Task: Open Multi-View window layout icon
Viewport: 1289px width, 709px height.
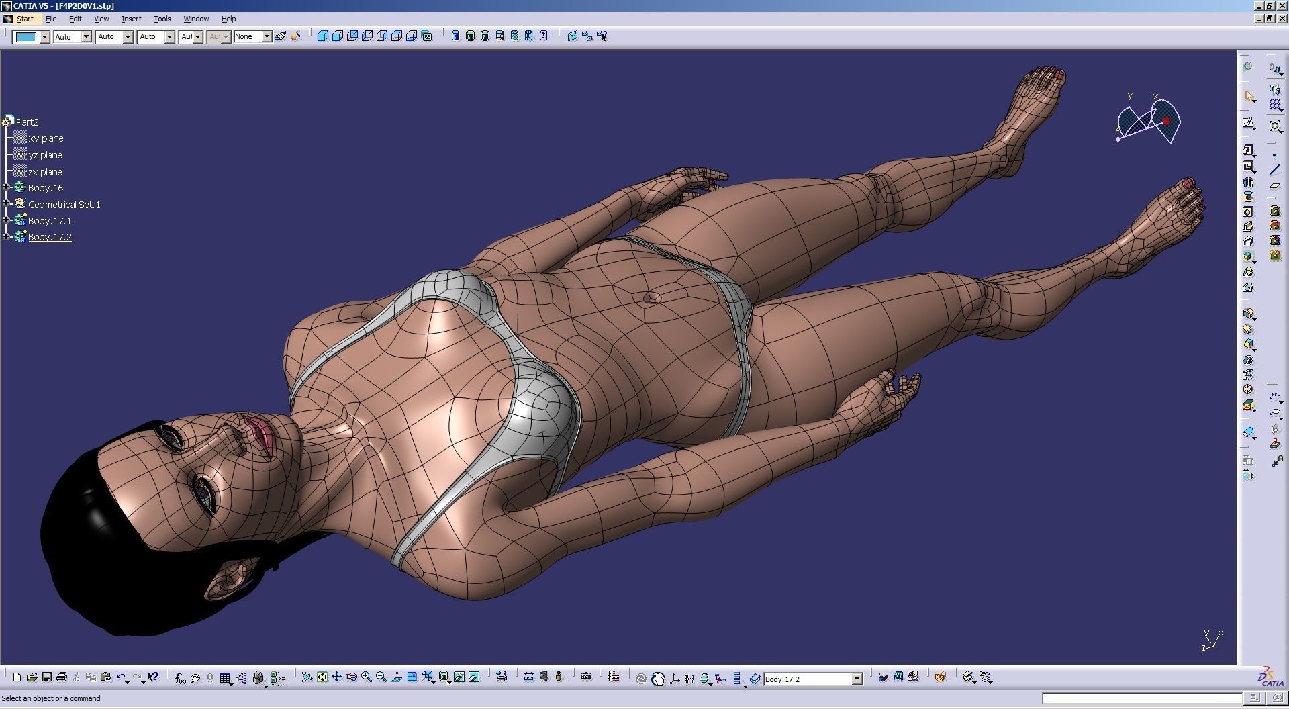Action: click(412, 677)
